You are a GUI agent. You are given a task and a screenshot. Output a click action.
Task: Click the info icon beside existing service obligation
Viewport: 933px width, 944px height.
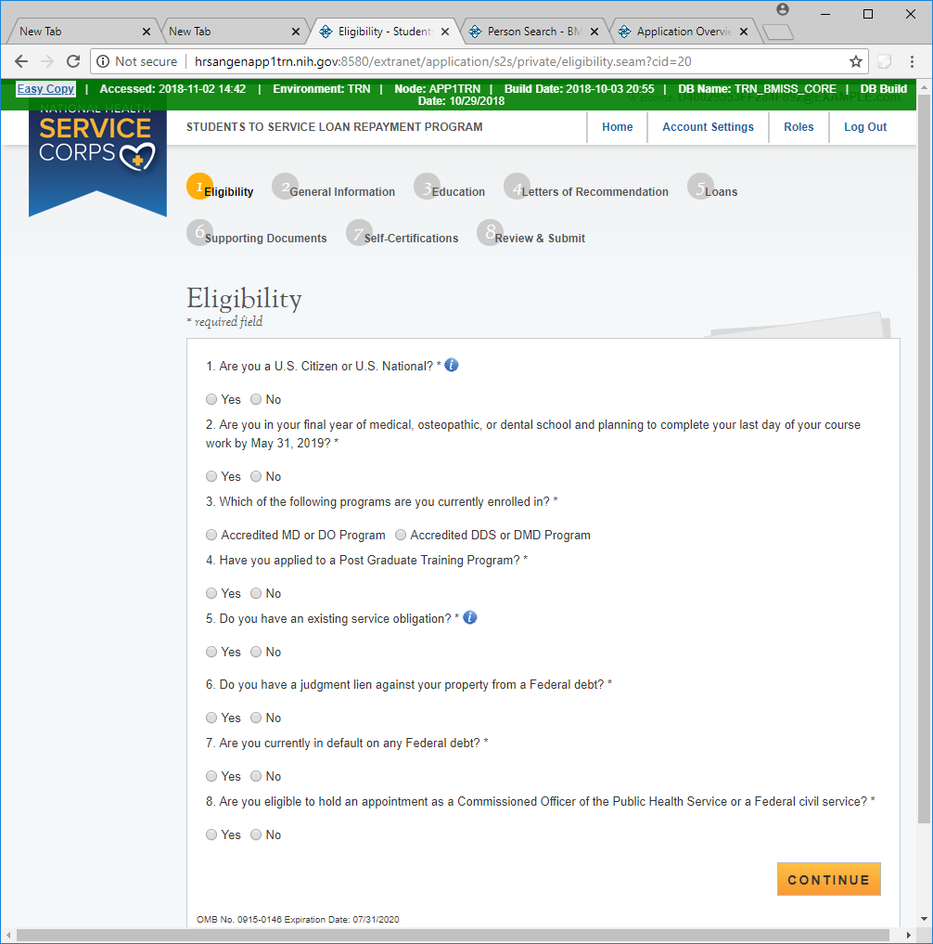tap(470, 617)
